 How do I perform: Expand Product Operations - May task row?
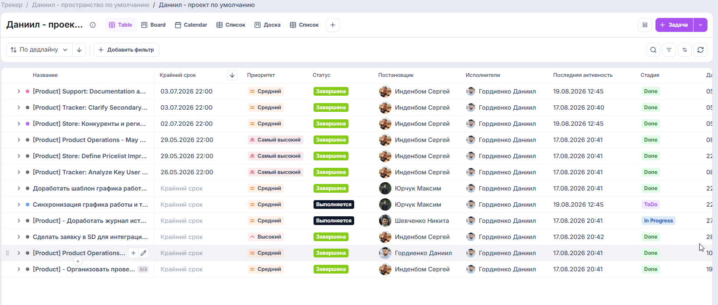click(19, 140)
